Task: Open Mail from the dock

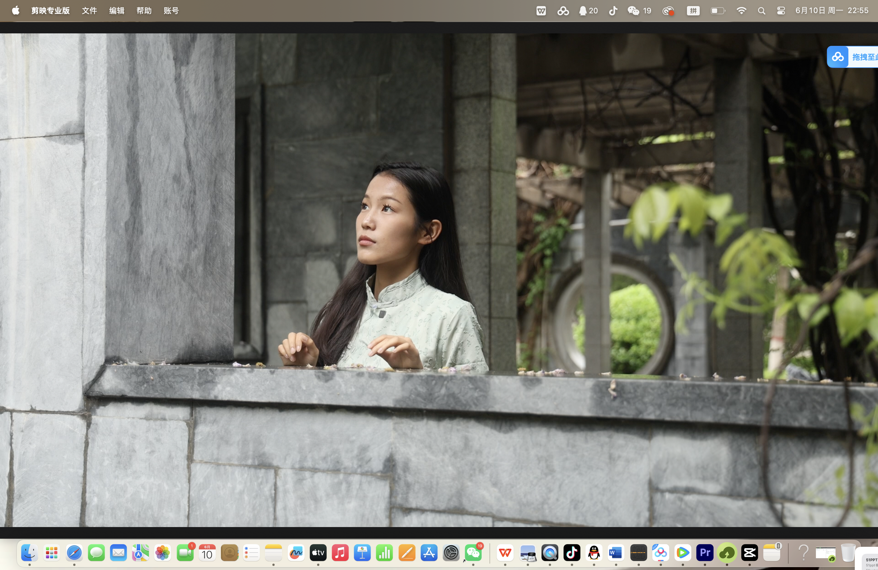Action: pyautogui.click(x=118, y=553)
